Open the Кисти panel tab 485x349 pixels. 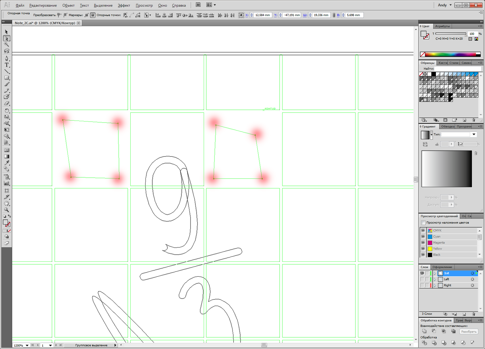coord(443,63)
